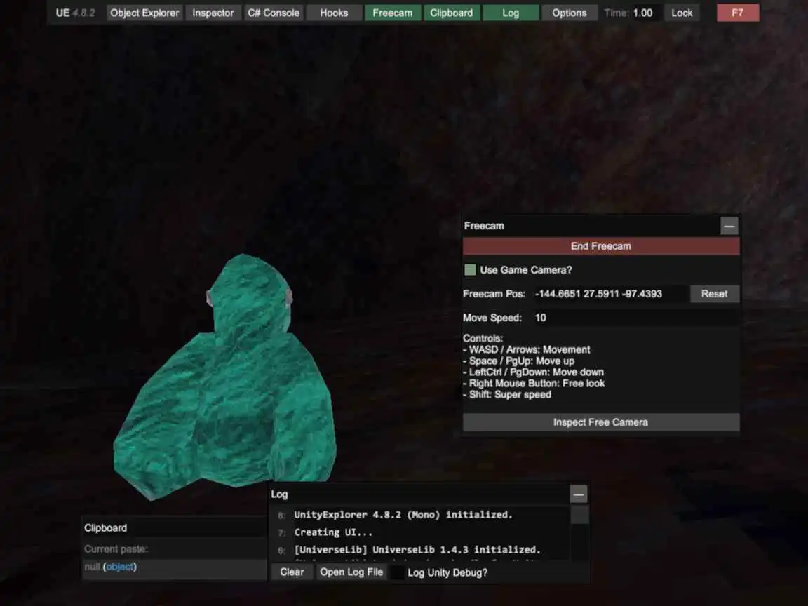Viewport: 808px width, 606px height.
Task: Open the Object Explorer panel
Action: [144, 13]
